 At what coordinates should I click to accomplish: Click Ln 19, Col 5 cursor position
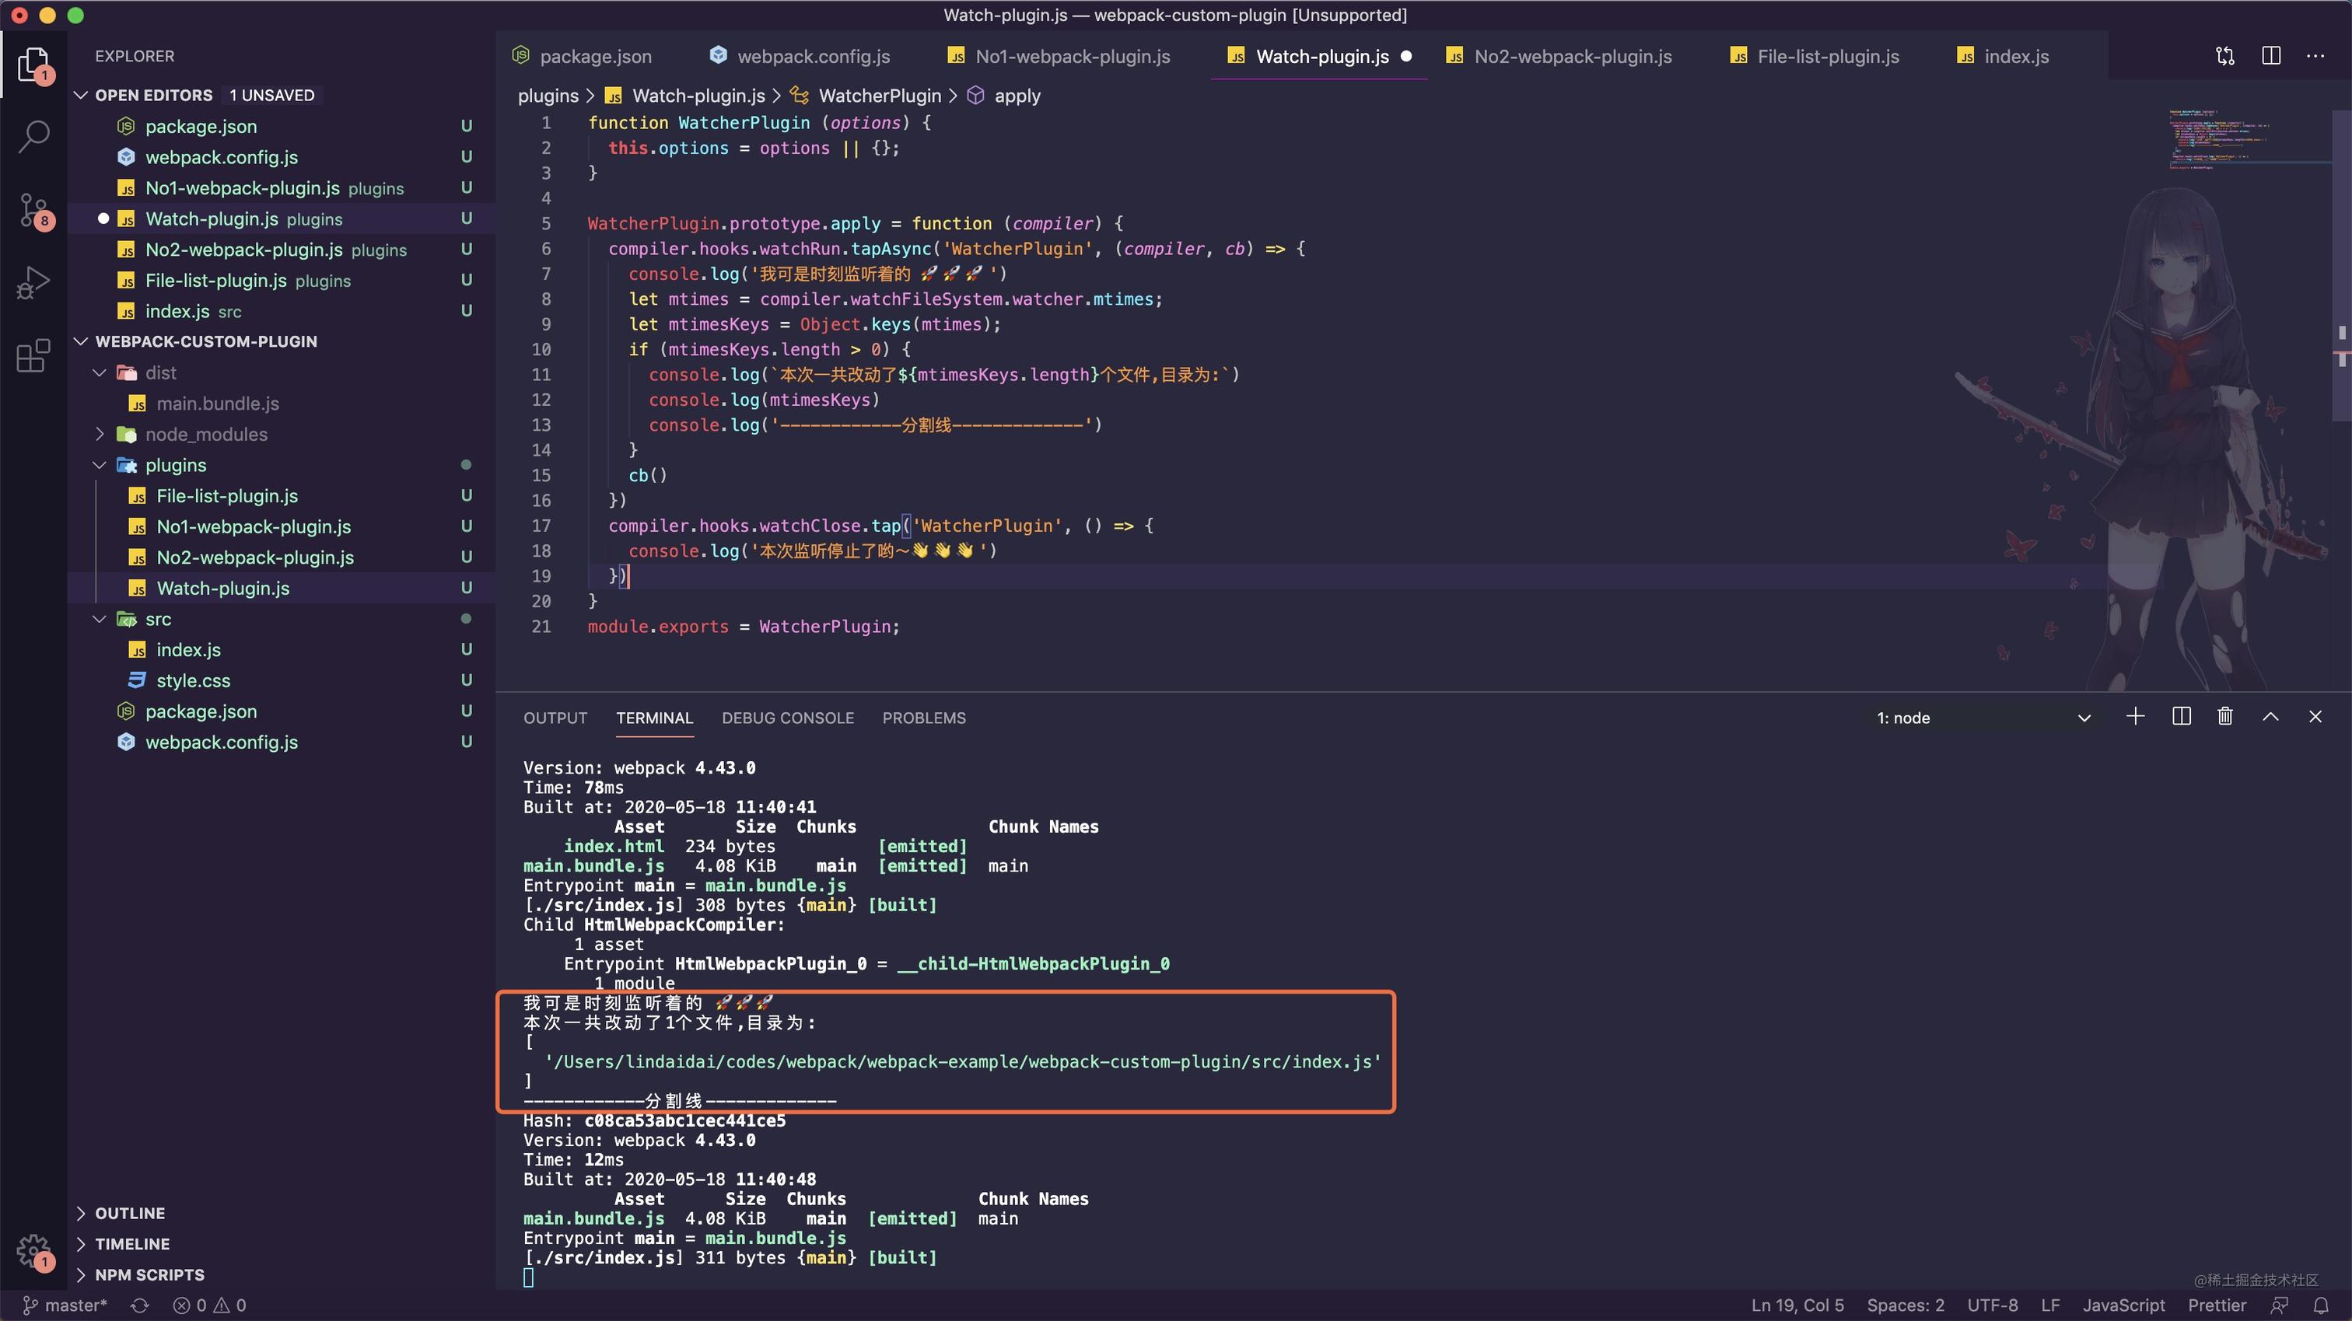(x=1797, y=1305)
